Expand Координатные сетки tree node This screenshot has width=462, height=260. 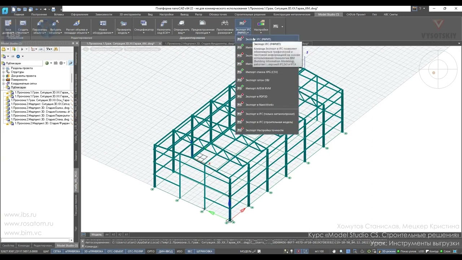4,84
